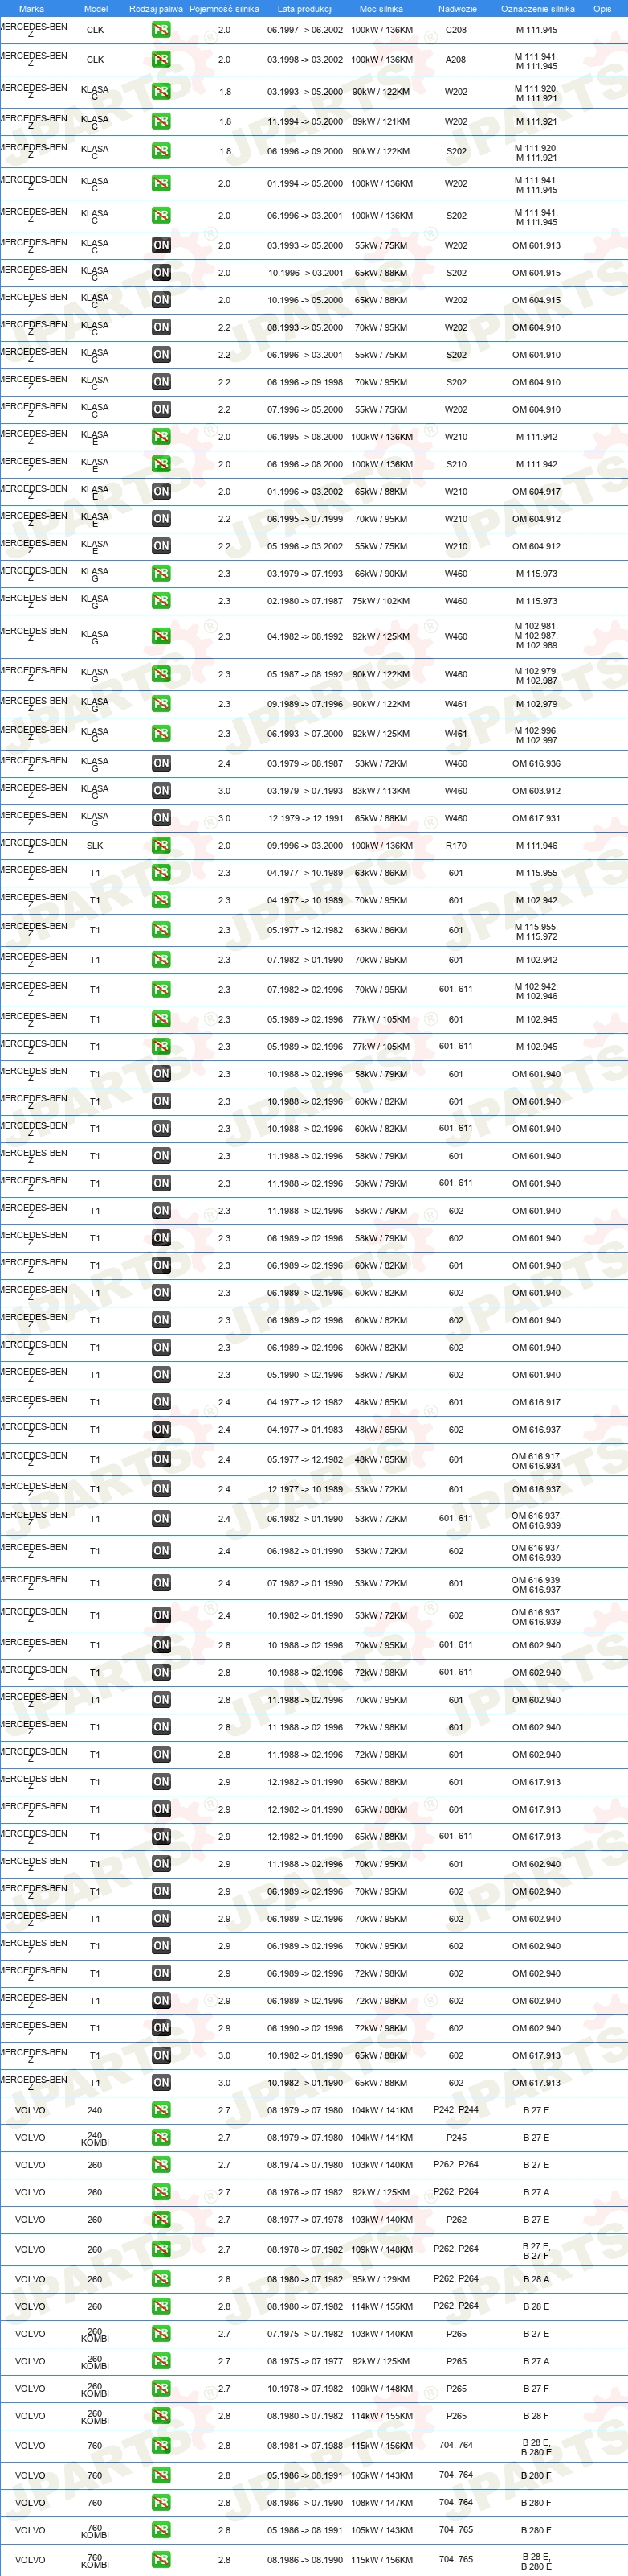Click power cell 83kW / 113KM
Screen dimensions: 628x2576
[x=381, y=790]
